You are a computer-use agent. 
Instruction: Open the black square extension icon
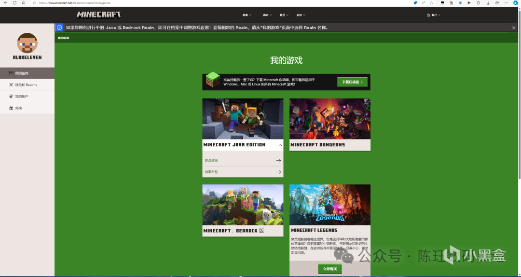tap(442, 3)
